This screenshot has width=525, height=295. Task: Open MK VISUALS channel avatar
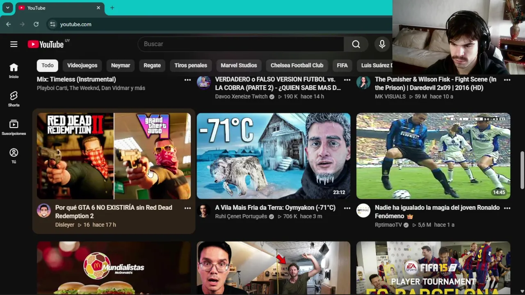coord(363,82)
